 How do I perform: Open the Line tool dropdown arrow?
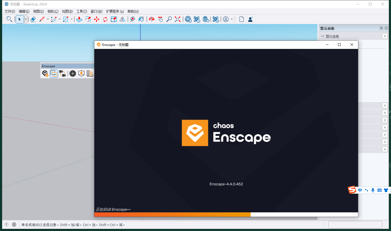pyautogui.click(x=48, y=19)
